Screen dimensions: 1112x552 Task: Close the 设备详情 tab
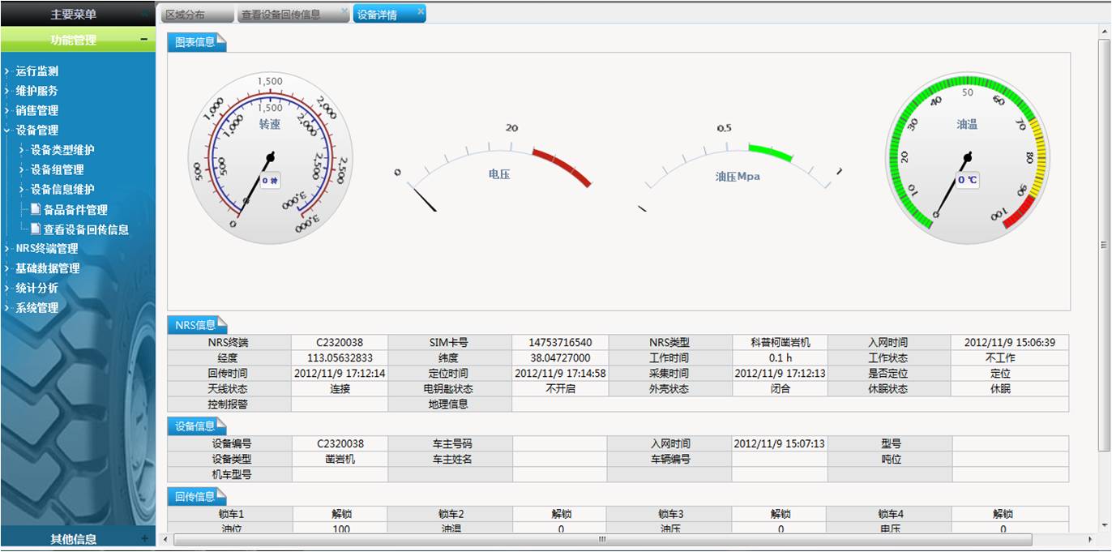click(420, 11)
